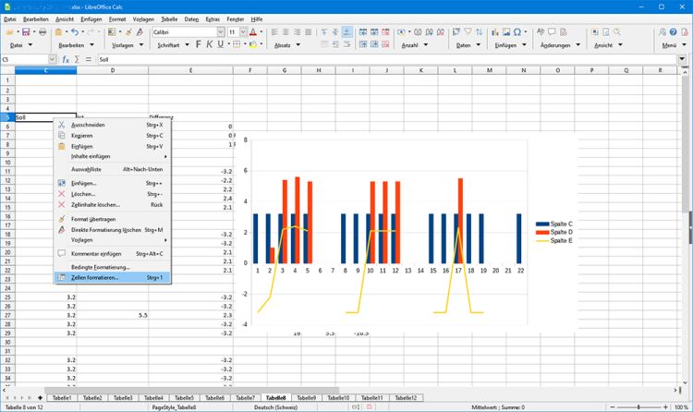Click the font color red A swatch

click(253, 31)
